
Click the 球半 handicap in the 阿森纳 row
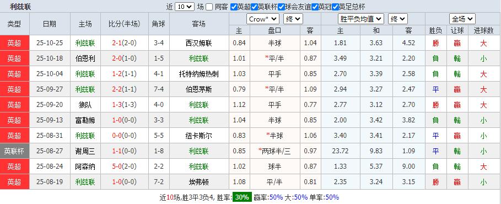coord(274,167)
